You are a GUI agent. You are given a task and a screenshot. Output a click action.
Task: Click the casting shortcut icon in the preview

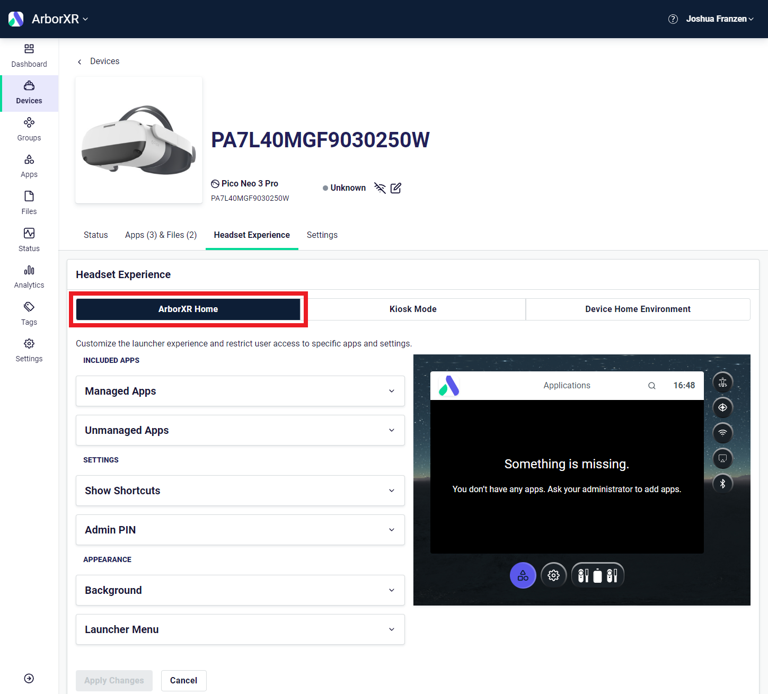click(722, 458)
